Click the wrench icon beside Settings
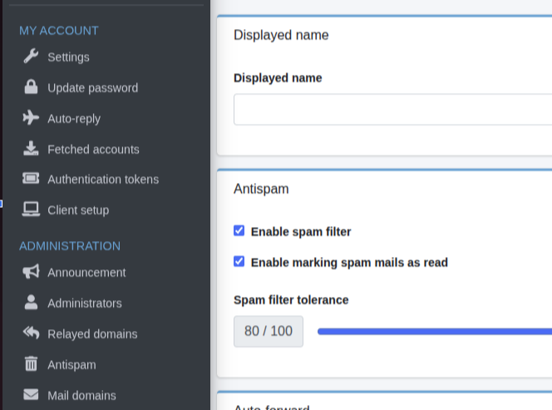The height and width of the screenshot is (410, 552). 31,56
